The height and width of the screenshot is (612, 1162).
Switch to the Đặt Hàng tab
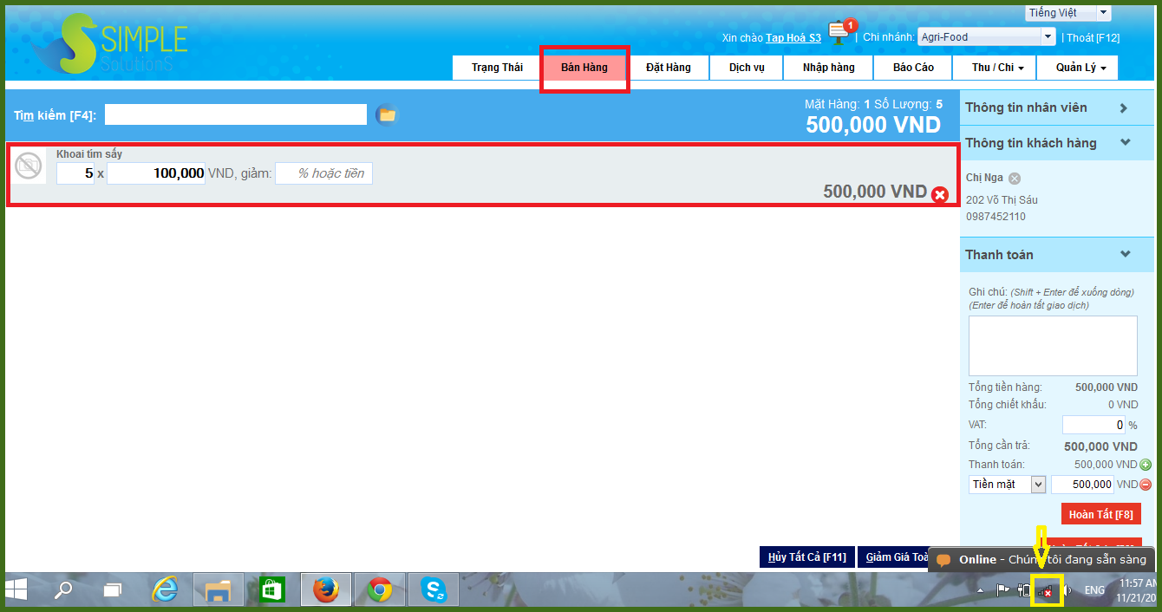pyautogui.click(x=668, y=68)
